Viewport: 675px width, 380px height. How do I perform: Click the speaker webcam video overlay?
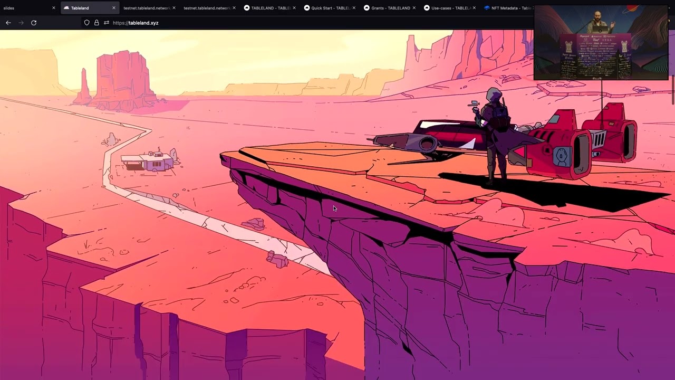(601, 43)
